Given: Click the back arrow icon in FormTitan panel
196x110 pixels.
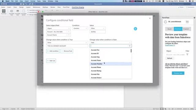Looking at the screenshot, I should click(165, 22).
